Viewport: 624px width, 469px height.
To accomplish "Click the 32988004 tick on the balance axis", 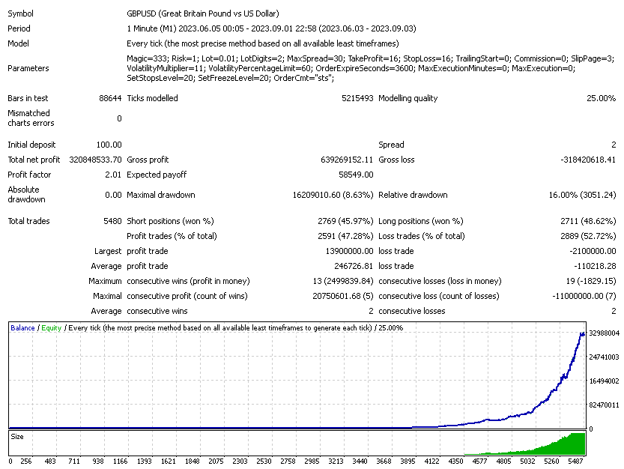I will 604,333.
